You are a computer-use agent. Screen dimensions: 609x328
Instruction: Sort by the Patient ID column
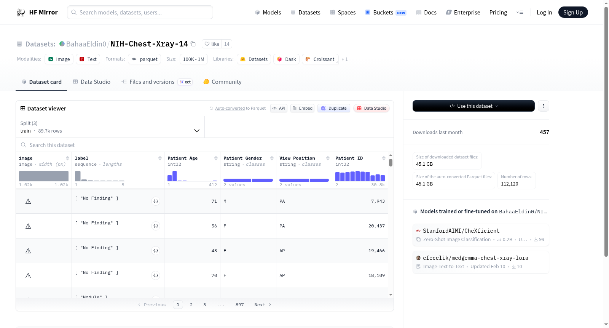pyautogui.click(x=384, y=158)
